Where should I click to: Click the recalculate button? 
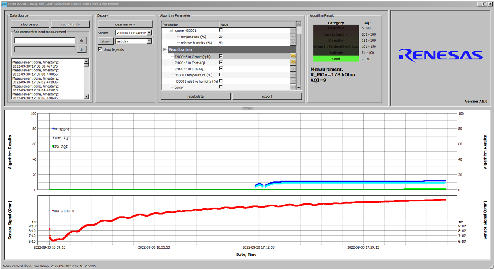point(195,96)
